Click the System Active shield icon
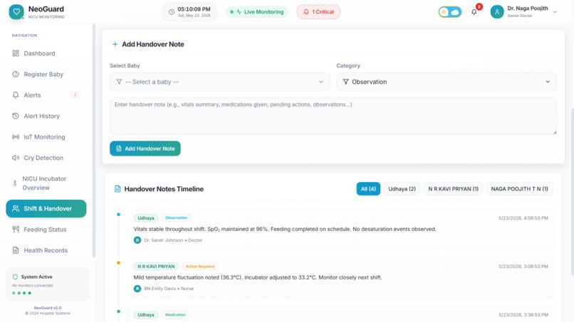Image resolution: width=574 pixels, height=322 pixels. [x=15, y=277]
